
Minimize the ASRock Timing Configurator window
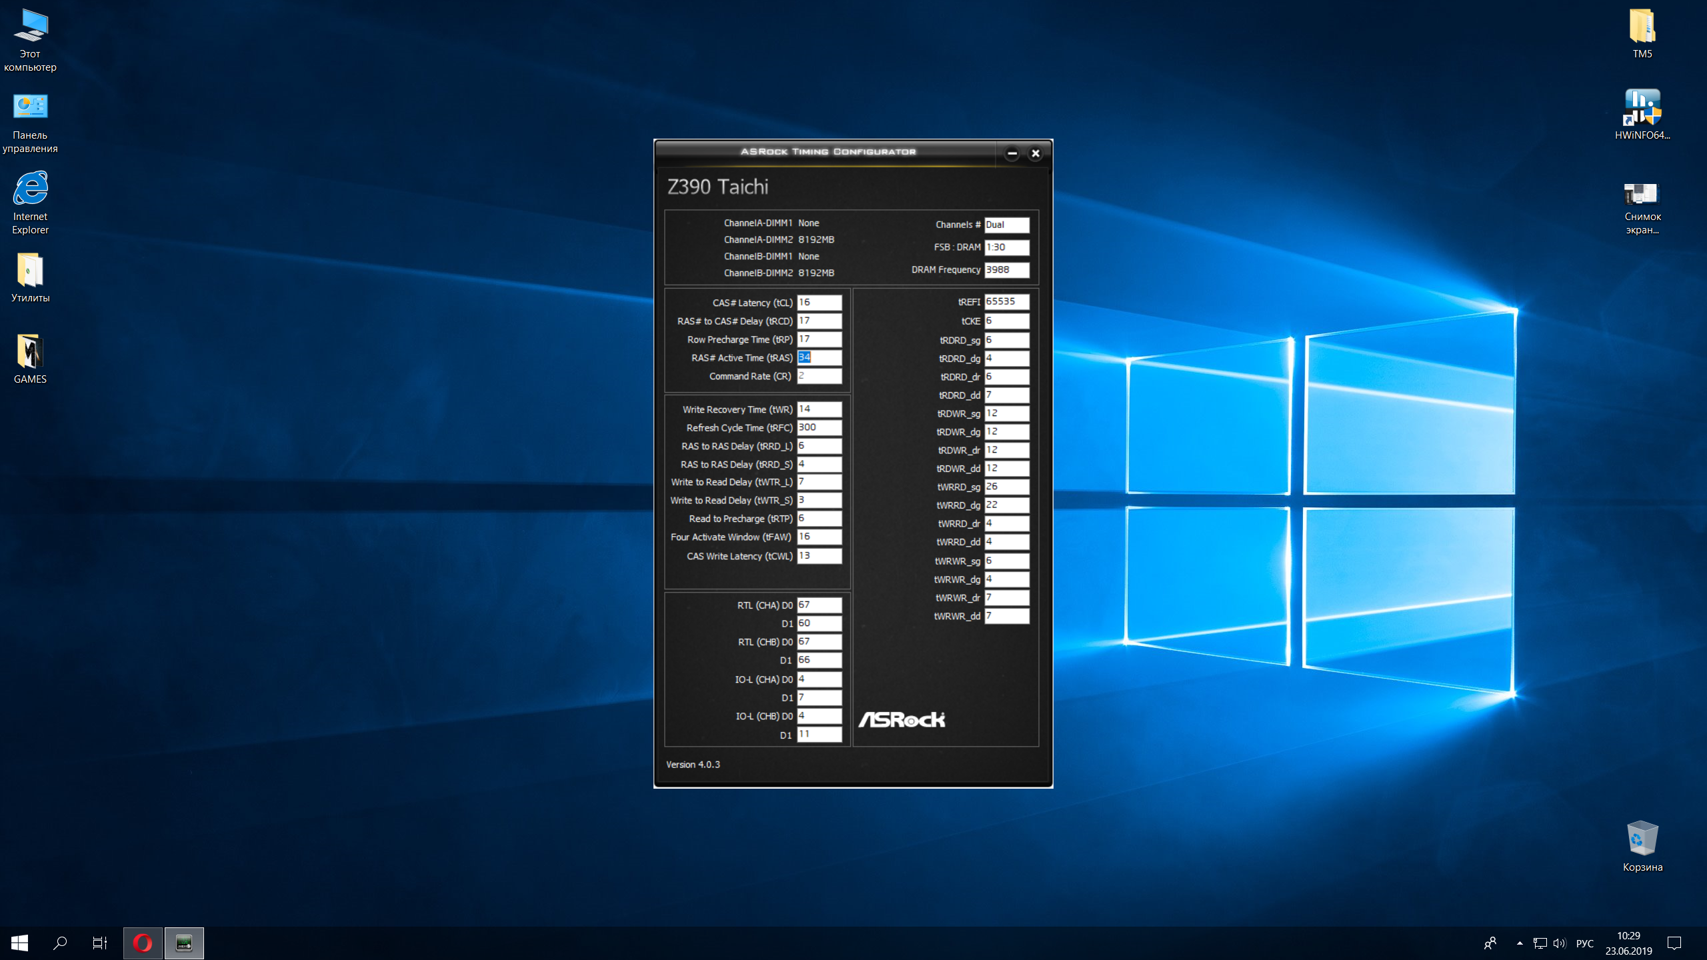(1012, 153)
